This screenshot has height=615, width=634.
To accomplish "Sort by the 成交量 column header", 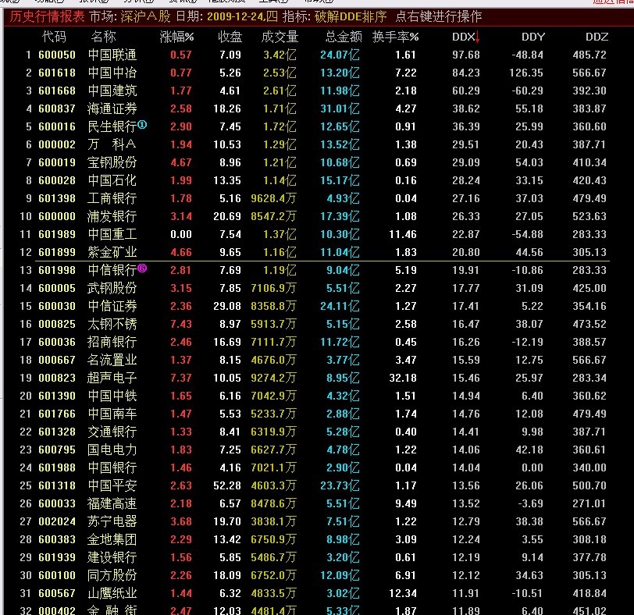I will click(280, 37).
